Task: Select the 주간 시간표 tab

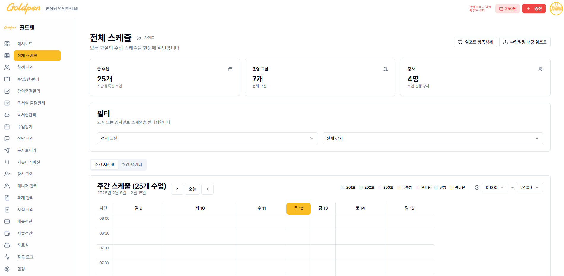Action: tap(104, 164)
